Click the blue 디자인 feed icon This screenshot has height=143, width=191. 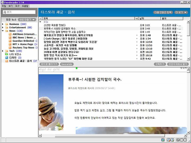click(x=7, y=57)
